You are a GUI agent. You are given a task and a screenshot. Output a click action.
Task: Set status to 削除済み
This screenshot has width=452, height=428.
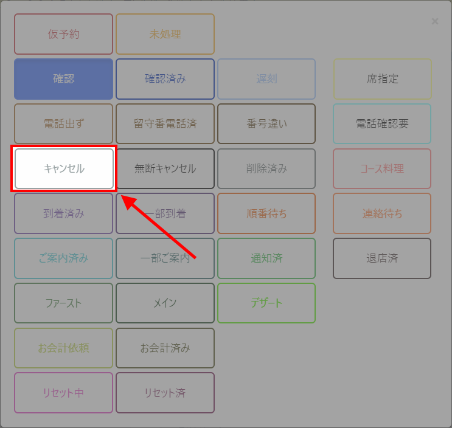pyautogui.click(x=266, y=168)
